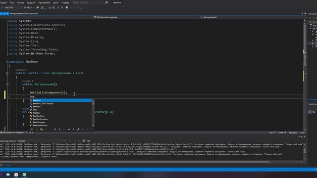Switch to the Вывод tab
317x178 pixels.
[8, 165]
